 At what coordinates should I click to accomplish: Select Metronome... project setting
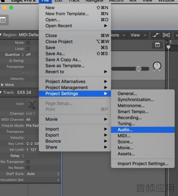(x=143, y=106)
